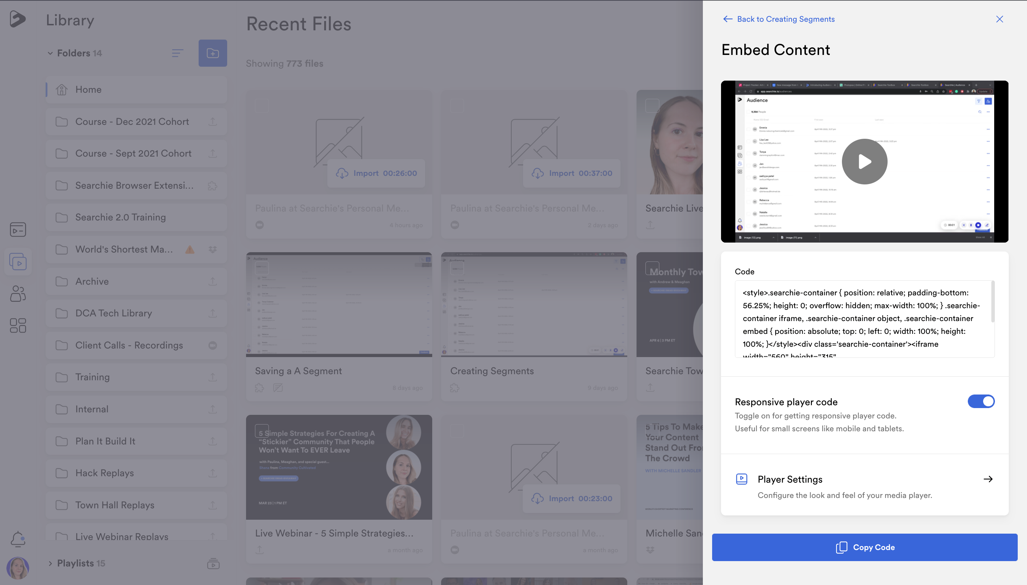Viewport: 1027px width, 585px height.
Task: Click upload icon on Course - Dec 2021 Cohort
Action: (x=213, y=121)
